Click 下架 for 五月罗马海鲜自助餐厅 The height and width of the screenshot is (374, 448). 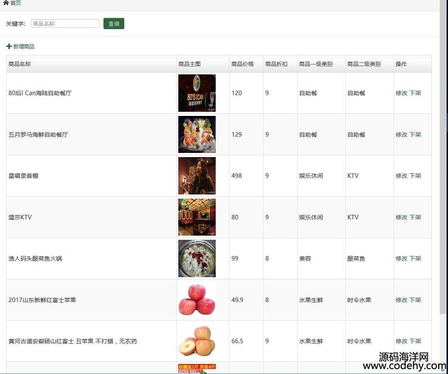[415, 135]
